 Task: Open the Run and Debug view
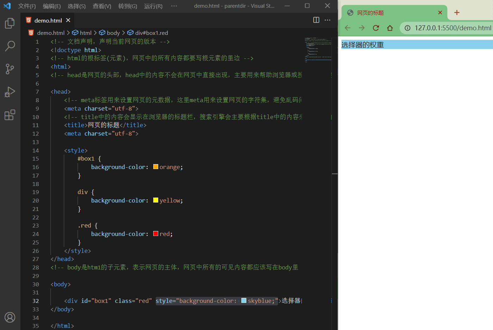[x=10, y=92]
